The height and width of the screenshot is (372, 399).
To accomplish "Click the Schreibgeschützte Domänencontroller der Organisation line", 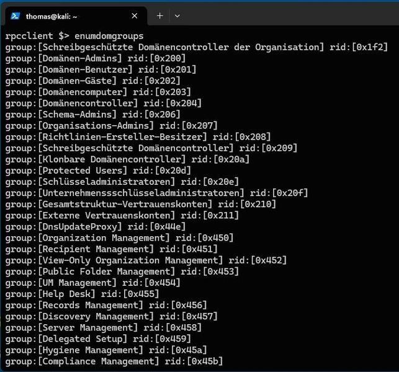I will click(197, 47).
